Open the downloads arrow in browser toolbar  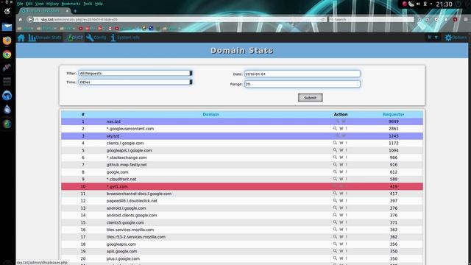point(446,19)
